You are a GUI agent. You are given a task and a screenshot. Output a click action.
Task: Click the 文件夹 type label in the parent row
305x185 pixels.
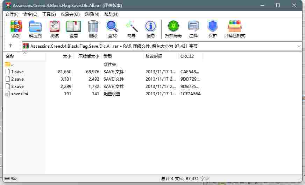coord(110,64)
